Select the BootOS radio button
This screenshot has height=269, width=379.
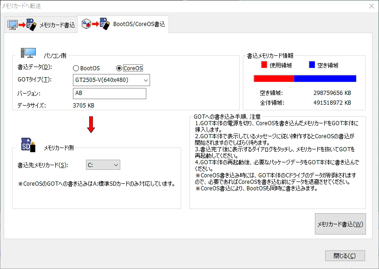(x=86, y=68)
